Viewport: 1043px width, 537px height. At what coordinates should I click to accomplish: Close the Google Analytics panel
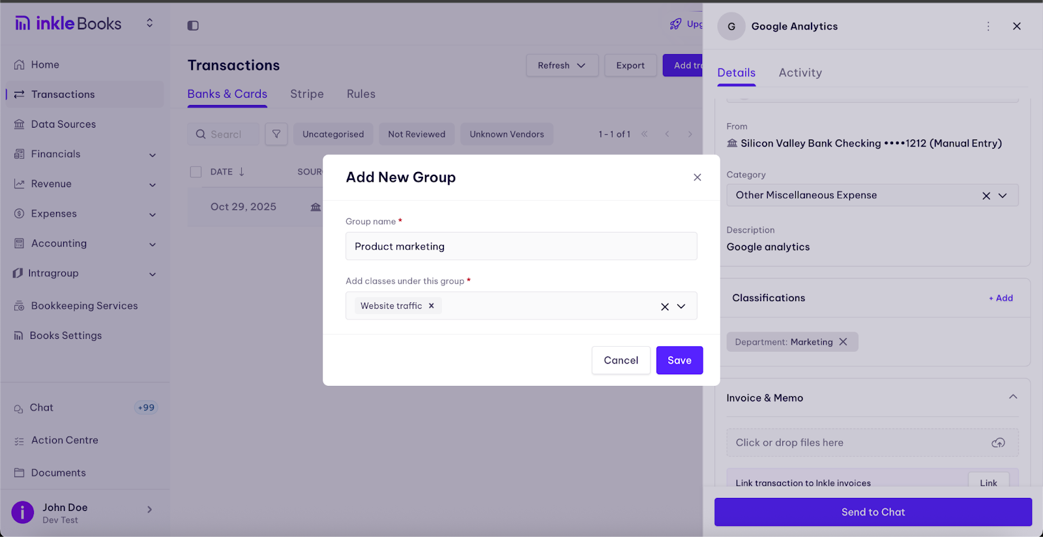pos(1017,26)
